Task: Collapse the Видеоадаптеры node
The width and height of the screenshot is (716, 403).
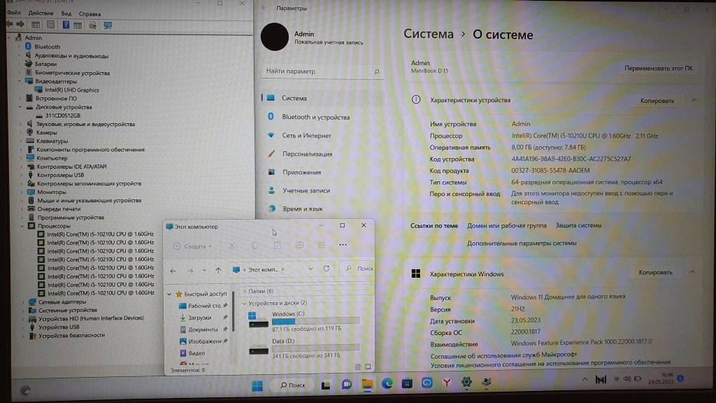Action: click(19, 81)
